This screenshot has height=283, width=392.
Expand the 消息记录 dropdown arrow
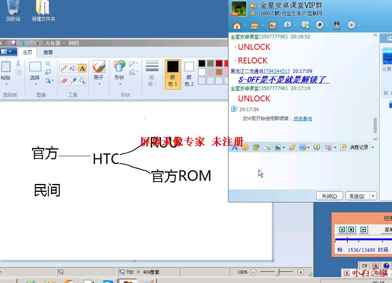[x=372, y=148]
